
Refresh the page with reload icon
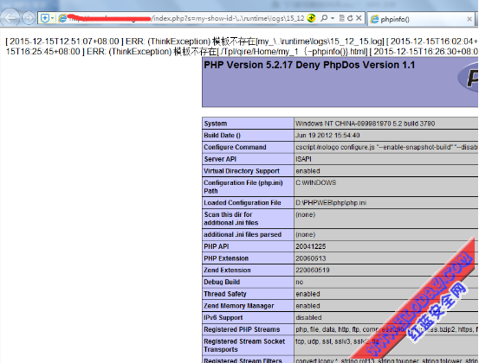(350, 18)
